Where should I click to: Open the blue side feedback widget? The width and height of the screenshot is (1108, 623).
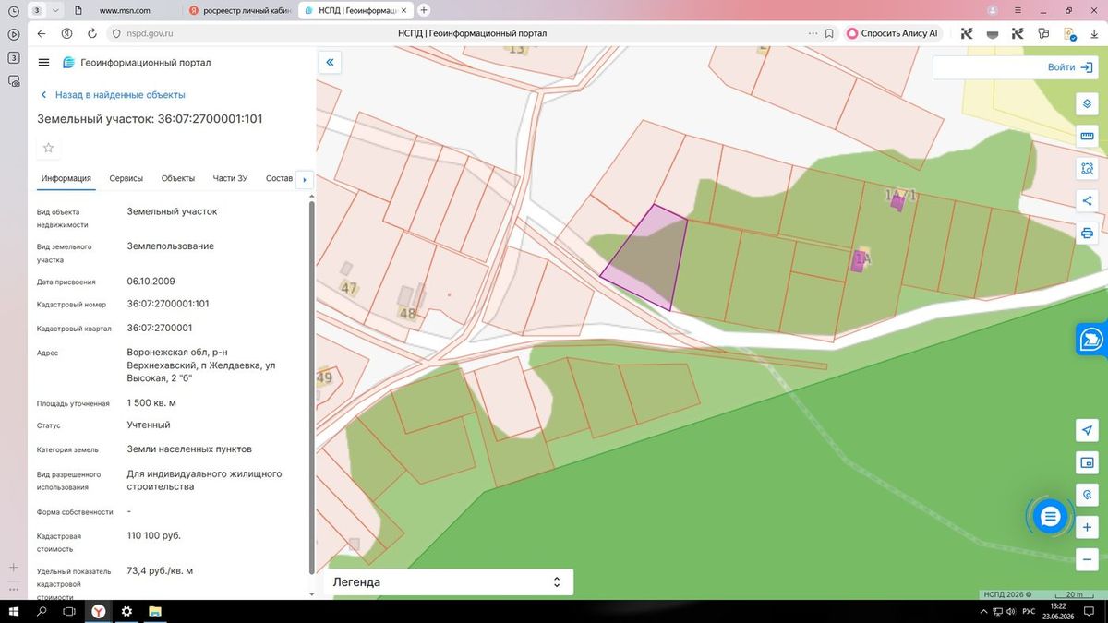pos(1092,339)
